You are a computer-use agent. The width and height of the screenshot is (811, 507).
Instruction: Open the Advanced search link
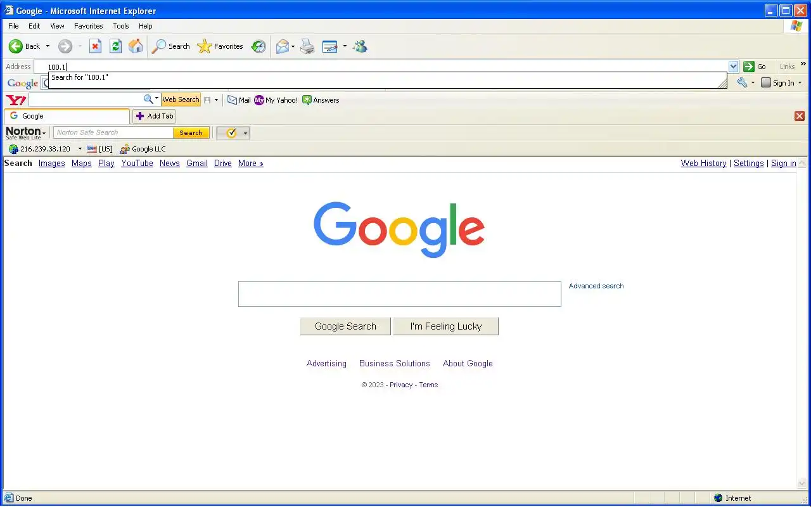tap(596, 286)
